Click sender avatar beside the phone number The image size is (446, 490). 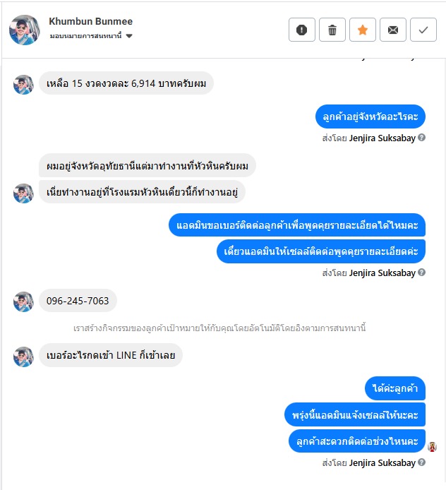click(23, 302)
